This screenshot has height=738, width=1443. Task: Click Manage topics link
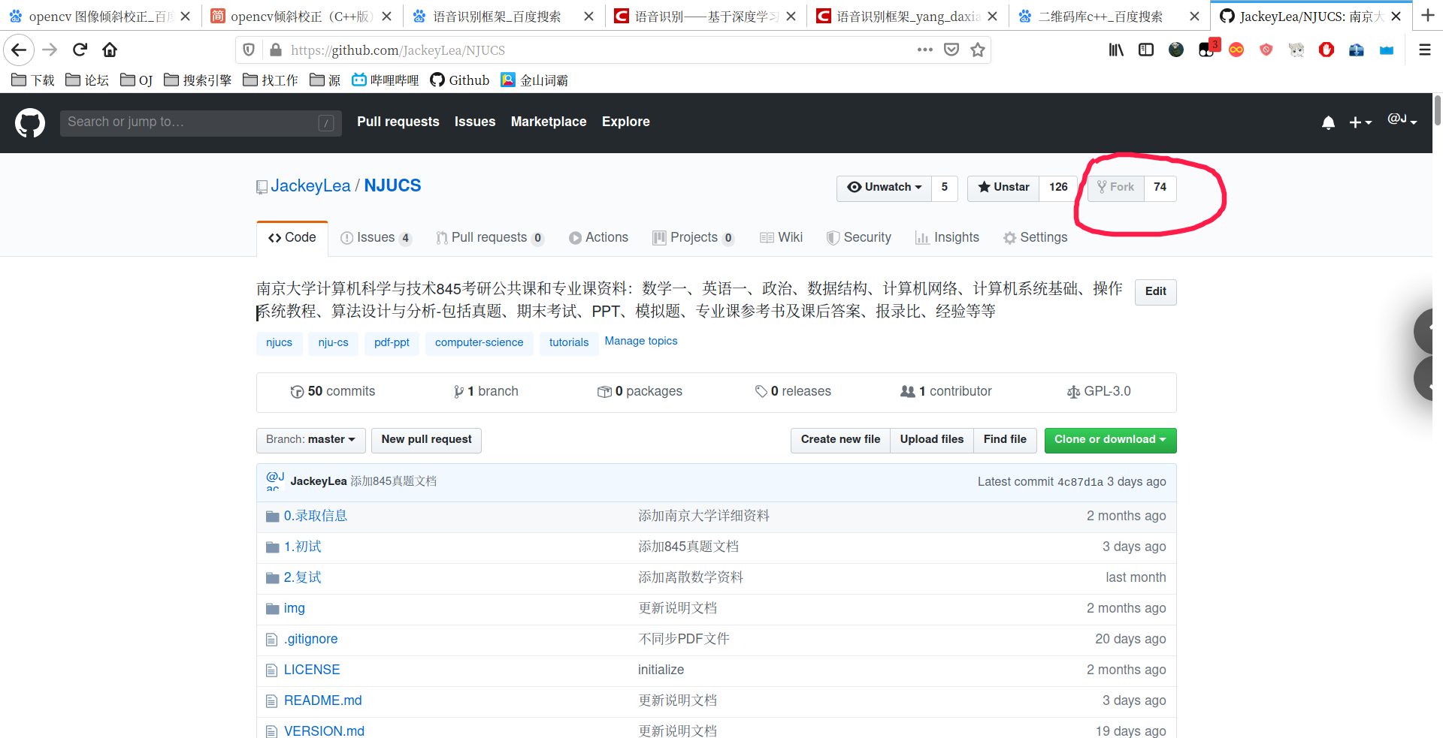[641, 341]
